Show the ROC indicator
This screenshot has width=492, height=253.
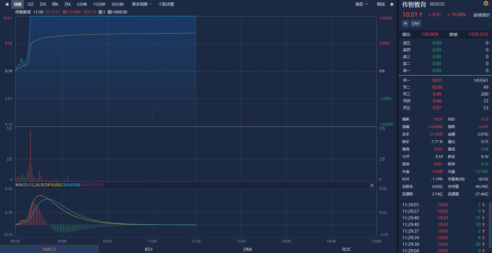(x=347, y=249)
